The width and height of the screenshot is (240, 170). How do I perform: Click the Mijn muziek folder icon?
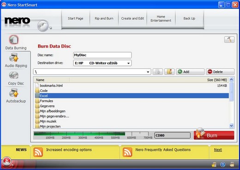(x=37, y=121)
